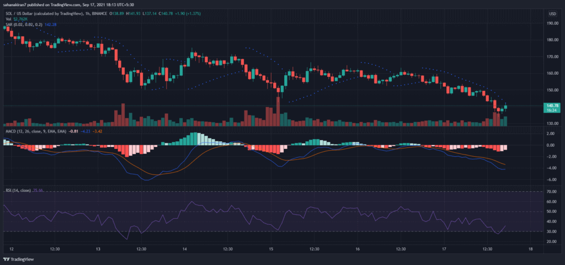Click the date label 16 on time axis
The height and width of the screenshot is (265, 565).
(x=358, y=249)
